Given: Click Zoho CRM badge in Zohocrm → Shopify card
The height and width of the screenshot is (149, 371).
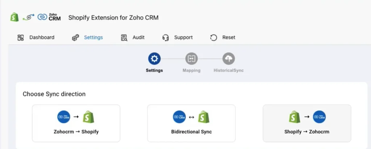Looking at the screenshot, I should 64,117.
